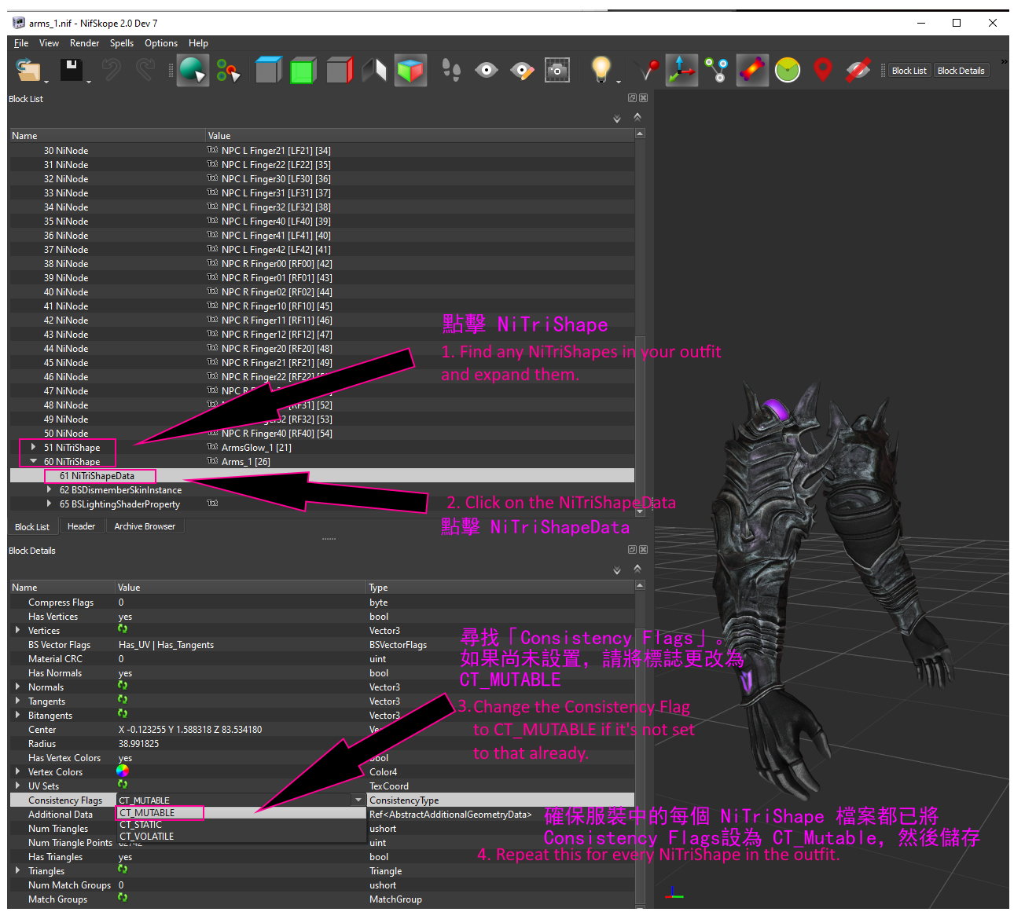
Task: Open the File menu
Action: point(21,43)
